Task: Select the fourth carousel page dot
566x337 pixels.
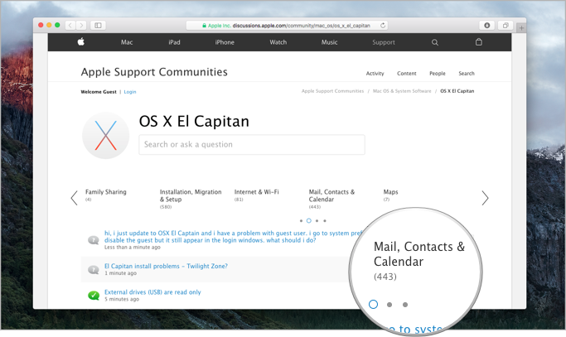Action: click(x=325, y=221)
